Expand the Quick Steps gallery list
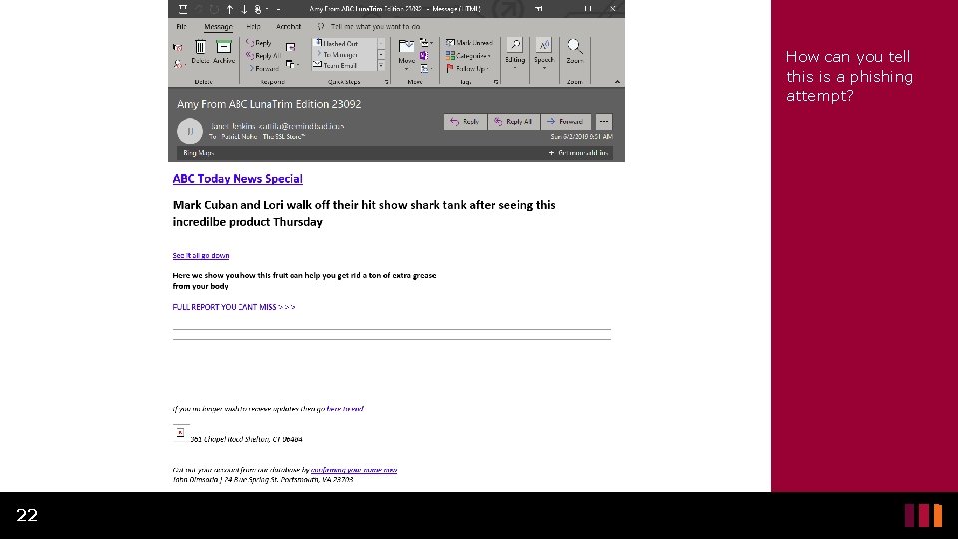 [x=381, y=66]
